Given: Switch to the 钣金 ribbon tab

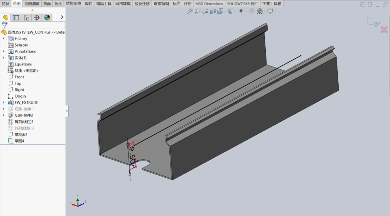Looking at the screenshot, I should click(58, 3).
